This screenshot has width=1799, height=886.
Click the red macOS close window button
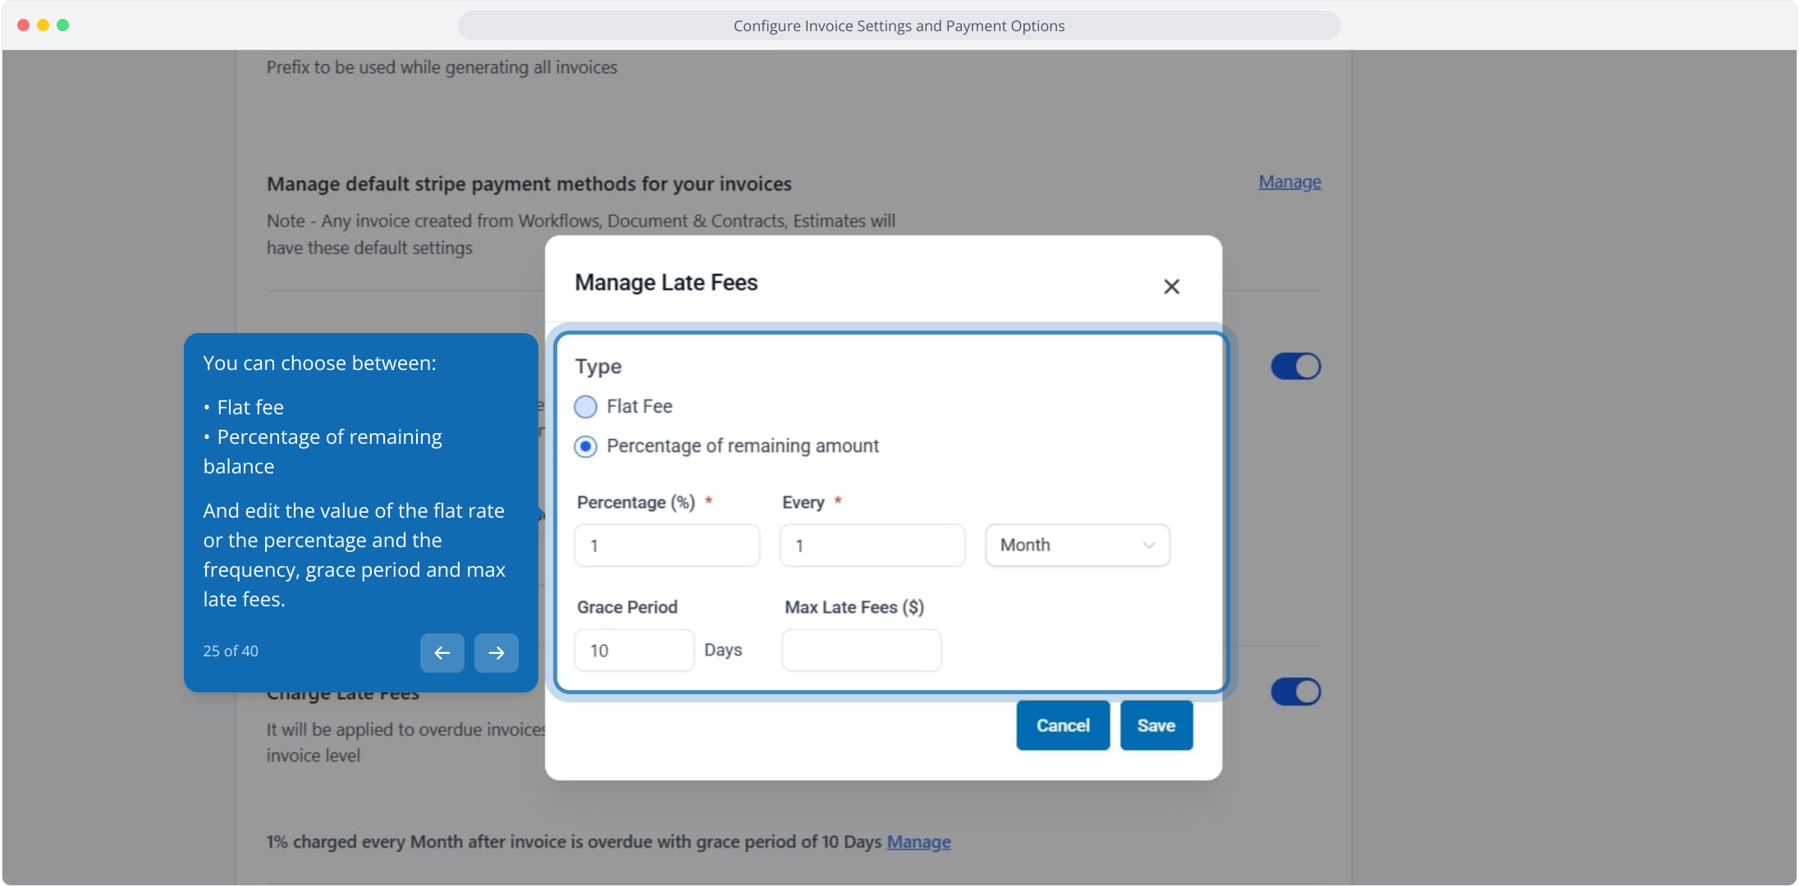pos(23,25)
